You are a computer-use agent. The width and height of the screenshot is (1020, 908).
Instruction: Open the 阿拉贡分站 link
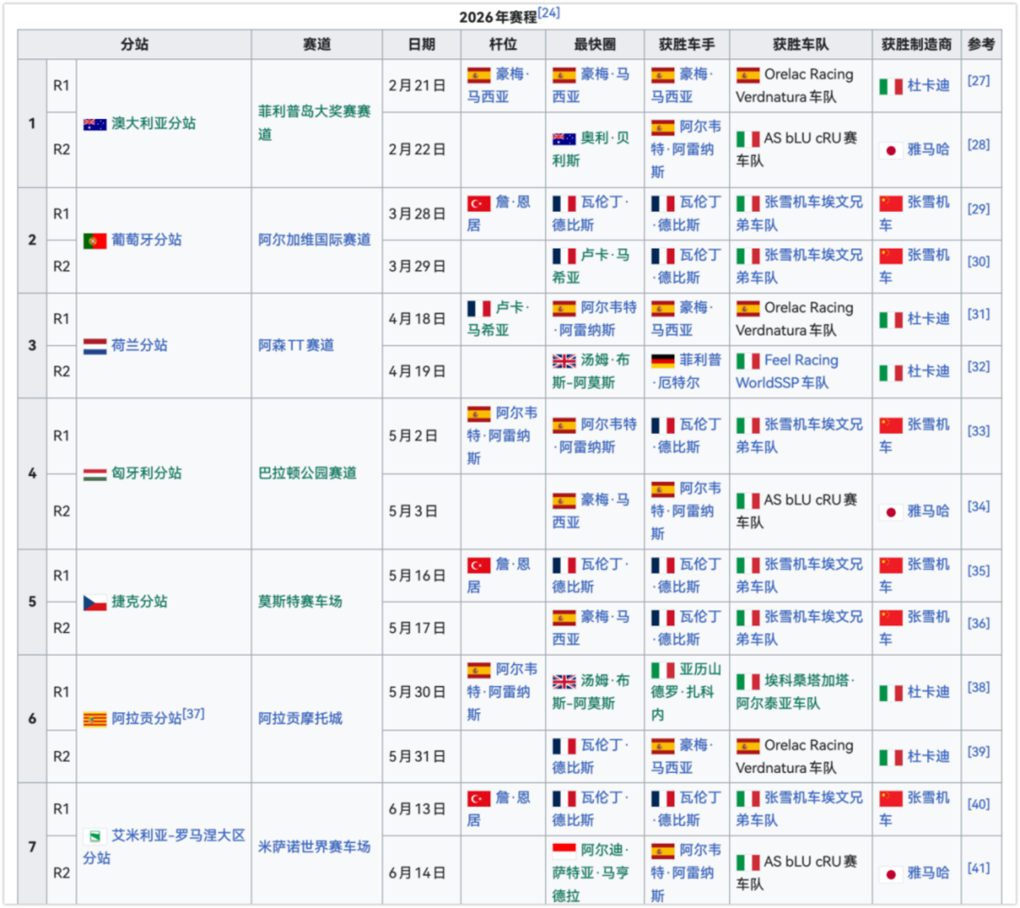click(147, 719)
